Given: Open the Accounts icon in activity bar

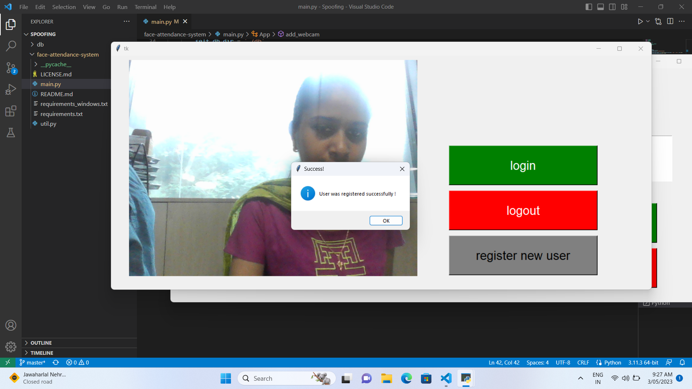Looking at the screenshot, I should [x=11, y=325].
